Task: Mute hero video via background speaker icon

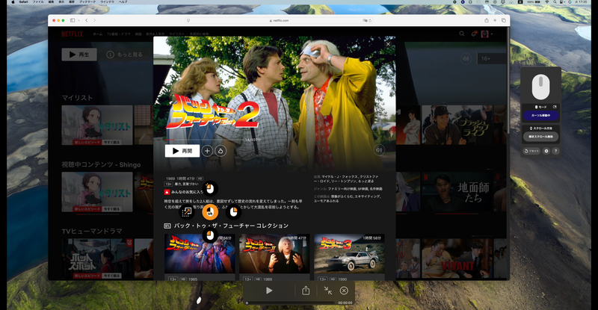Action: coord(466,59)
